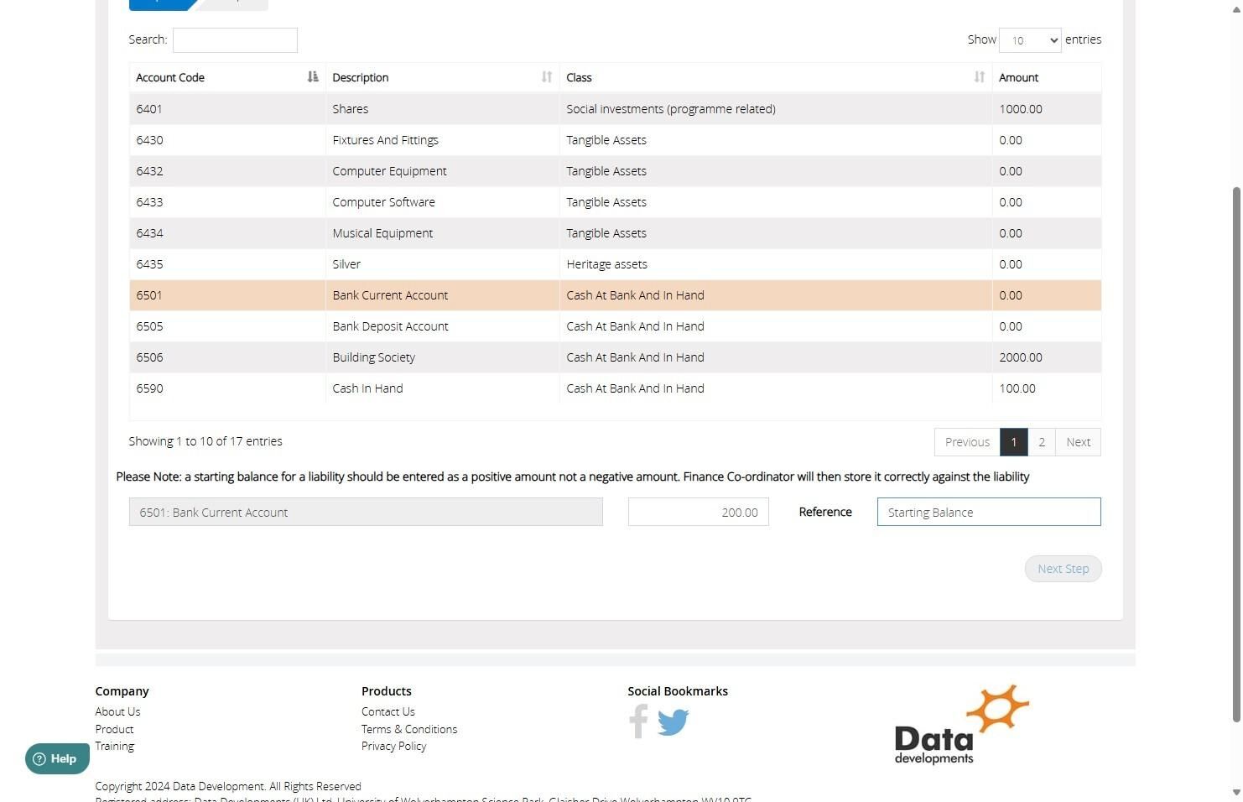Image resolution: width=1243 pixels, height=802 pixels.
Task: Click the Next pagination button
Action: click(1079, 442)
